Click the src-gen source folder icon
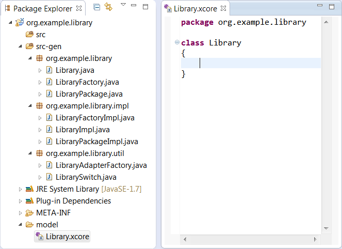 coord(30,46)
